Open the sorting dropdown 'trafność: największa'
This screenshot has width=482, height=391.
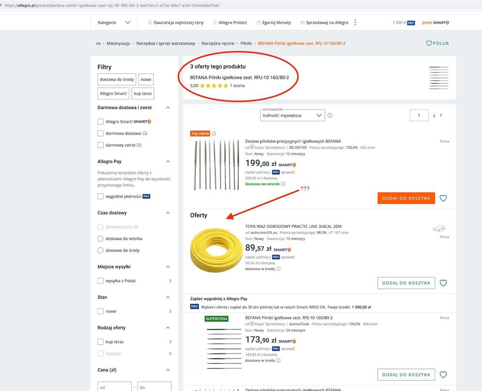click(x=292, y=115)
